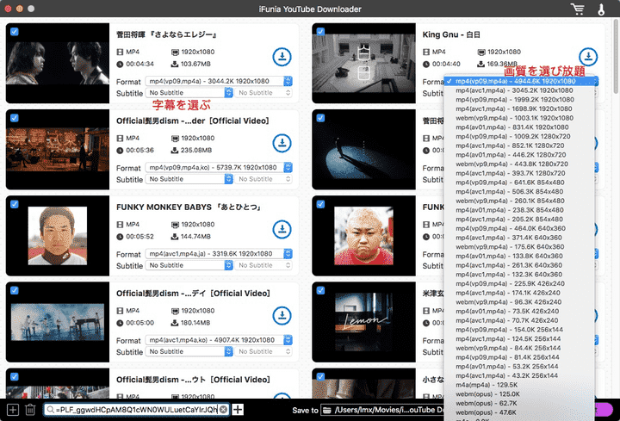
Task: Download the King Gnu - 白日 video
Action: coord(588,57)
